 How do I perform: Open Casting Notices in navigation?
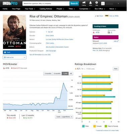pyautogui.click(x=46, y=9)
